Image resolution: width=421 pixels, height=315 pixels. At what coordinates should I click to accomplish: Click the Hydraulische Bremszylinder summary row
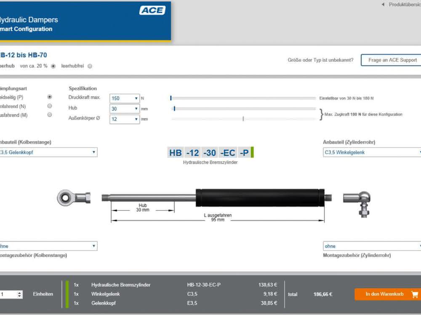pos(175,285)
